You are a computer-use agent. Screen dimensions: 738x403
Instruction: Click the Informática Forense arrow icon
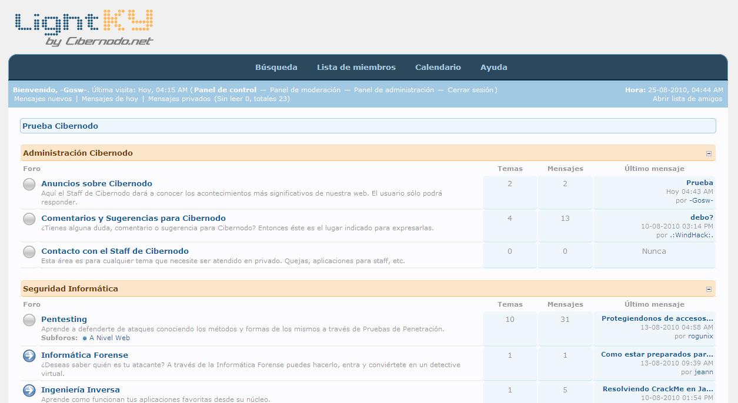(29, 356)
